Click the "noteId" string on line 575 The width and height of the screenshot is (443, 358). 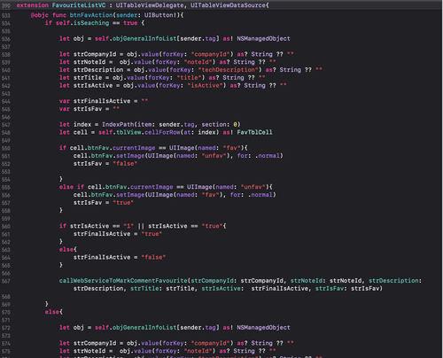point(199,351)
